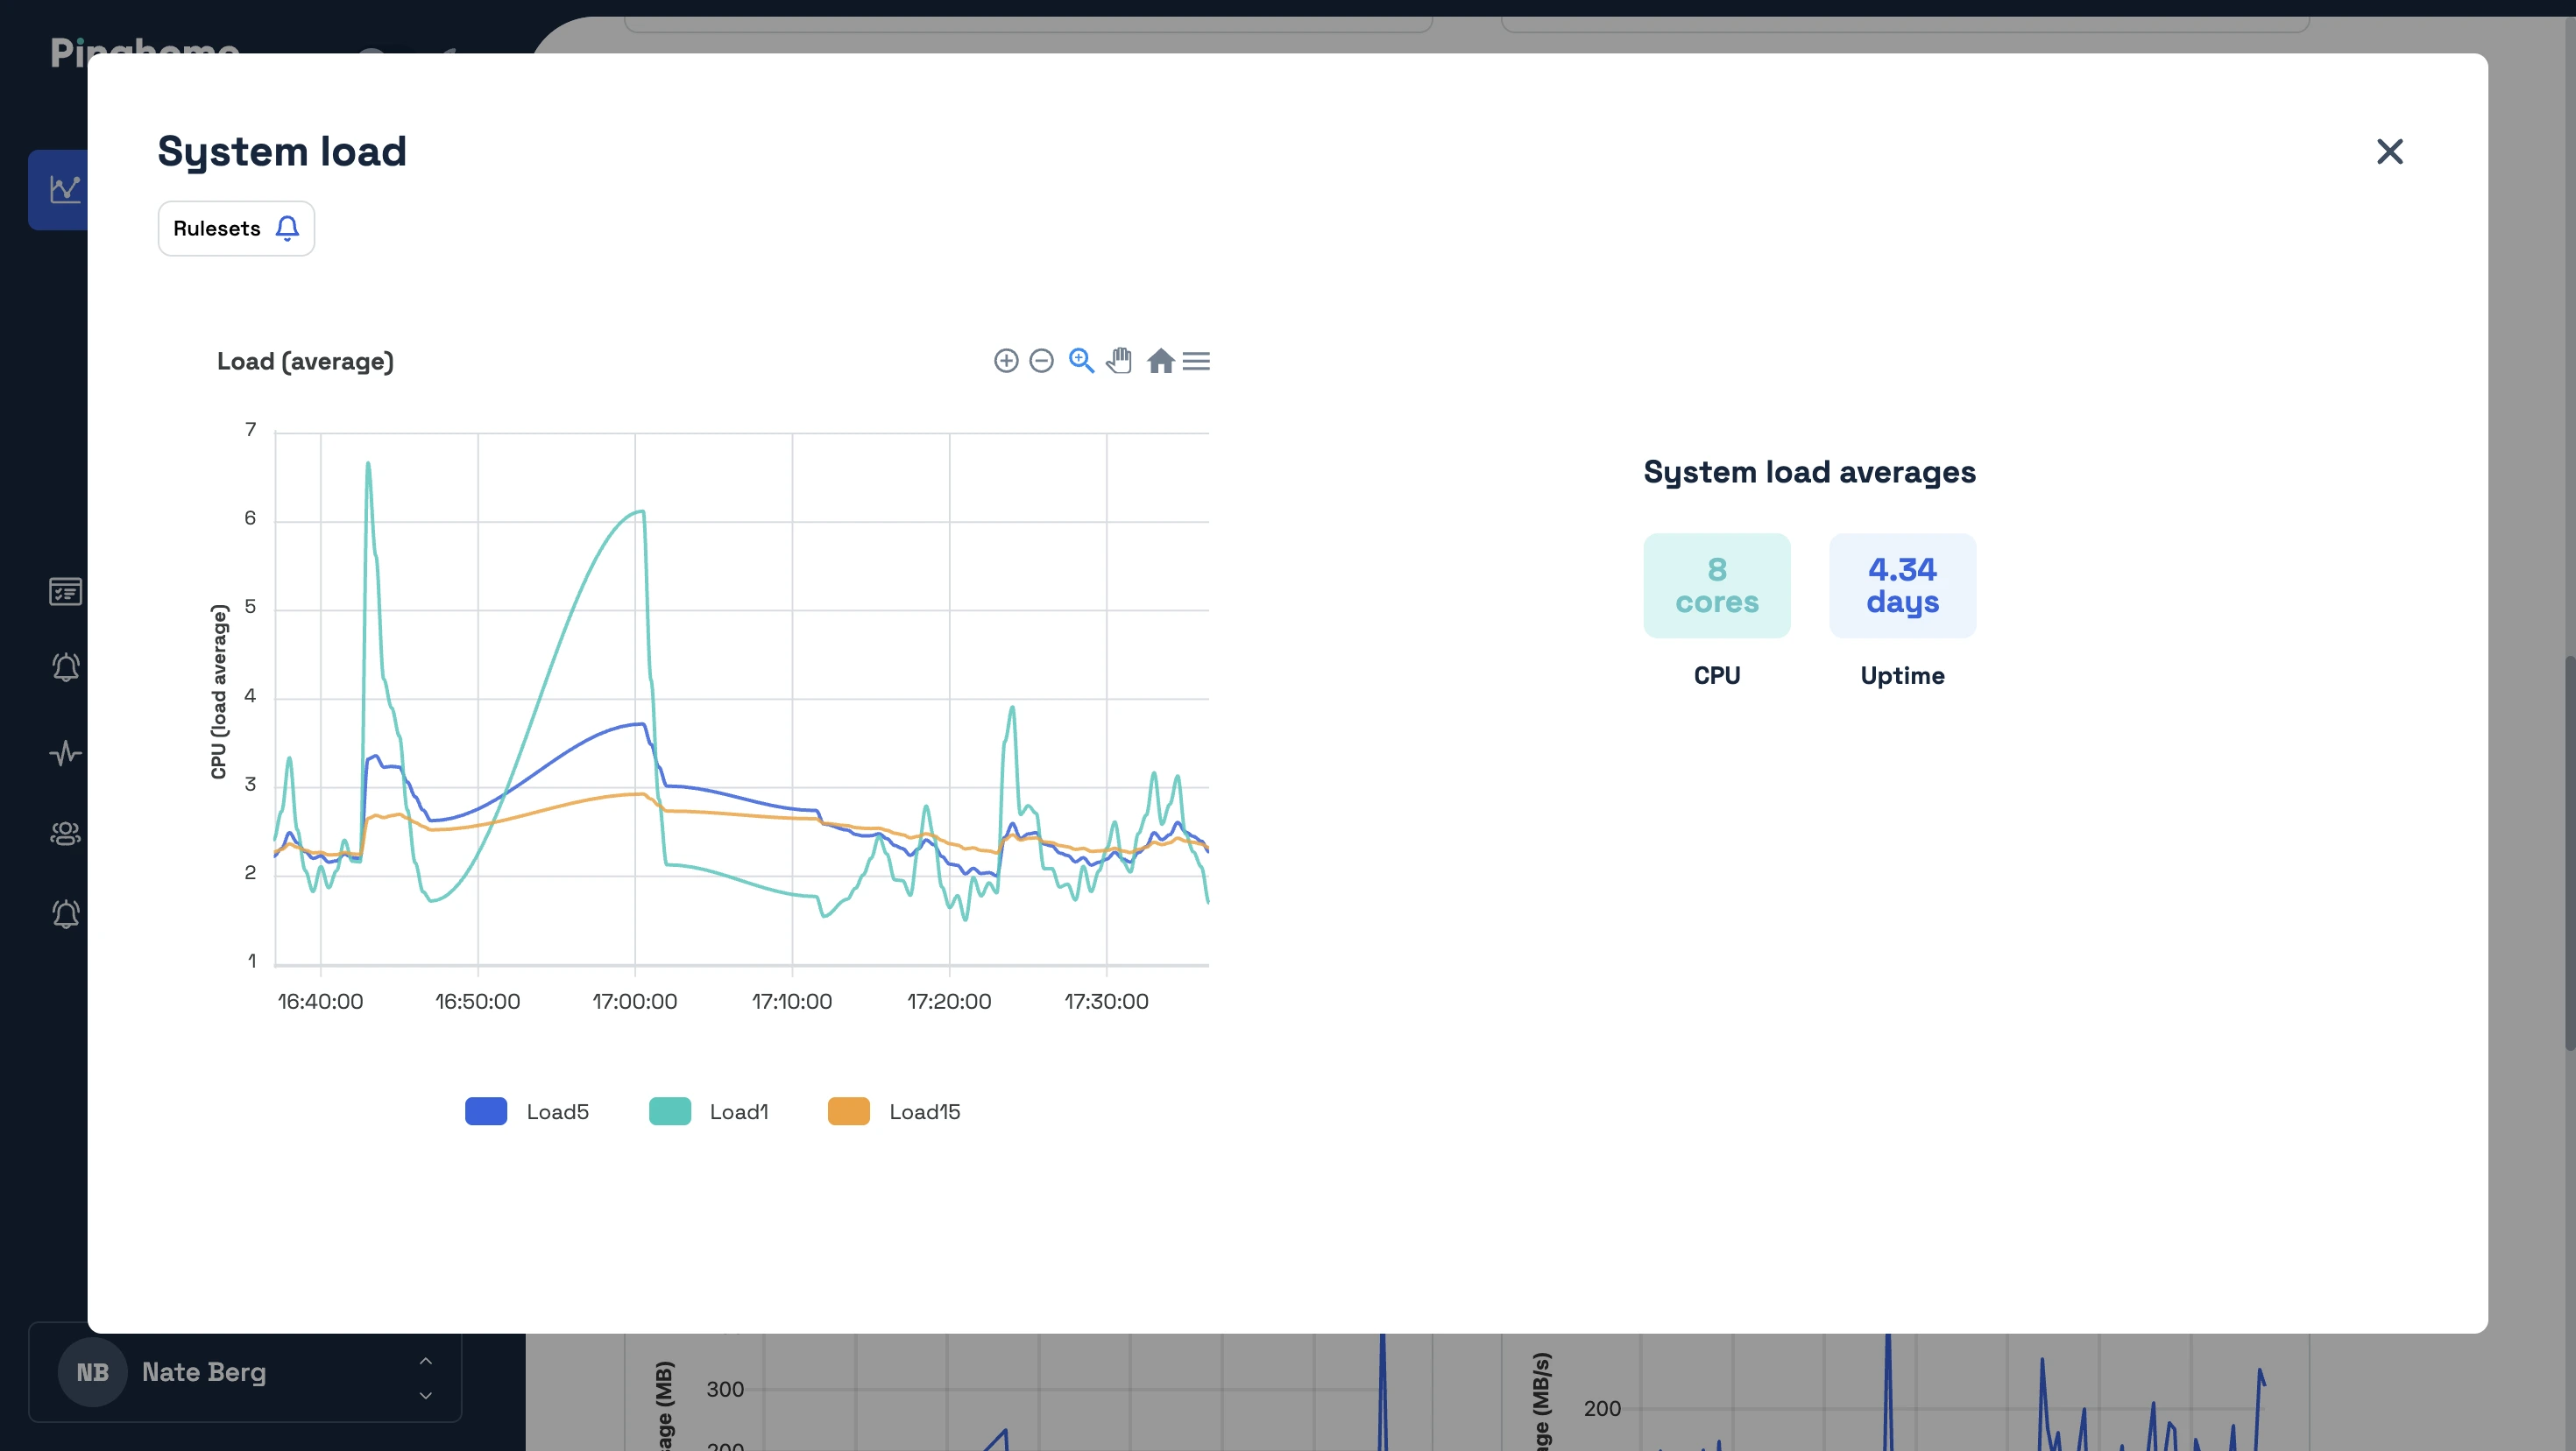Click the alert bell icon in sidebar
2576x1451 pixels.
[x=65, y=667]
